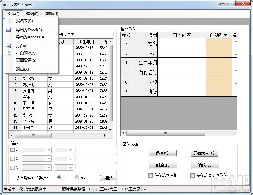Click the 开始录入(L) button
The height and width of the screenshot is (195, 253).
(x=205, y=153)
